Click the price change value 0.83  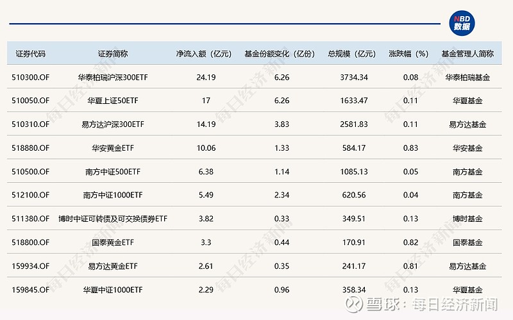[410, 148]
